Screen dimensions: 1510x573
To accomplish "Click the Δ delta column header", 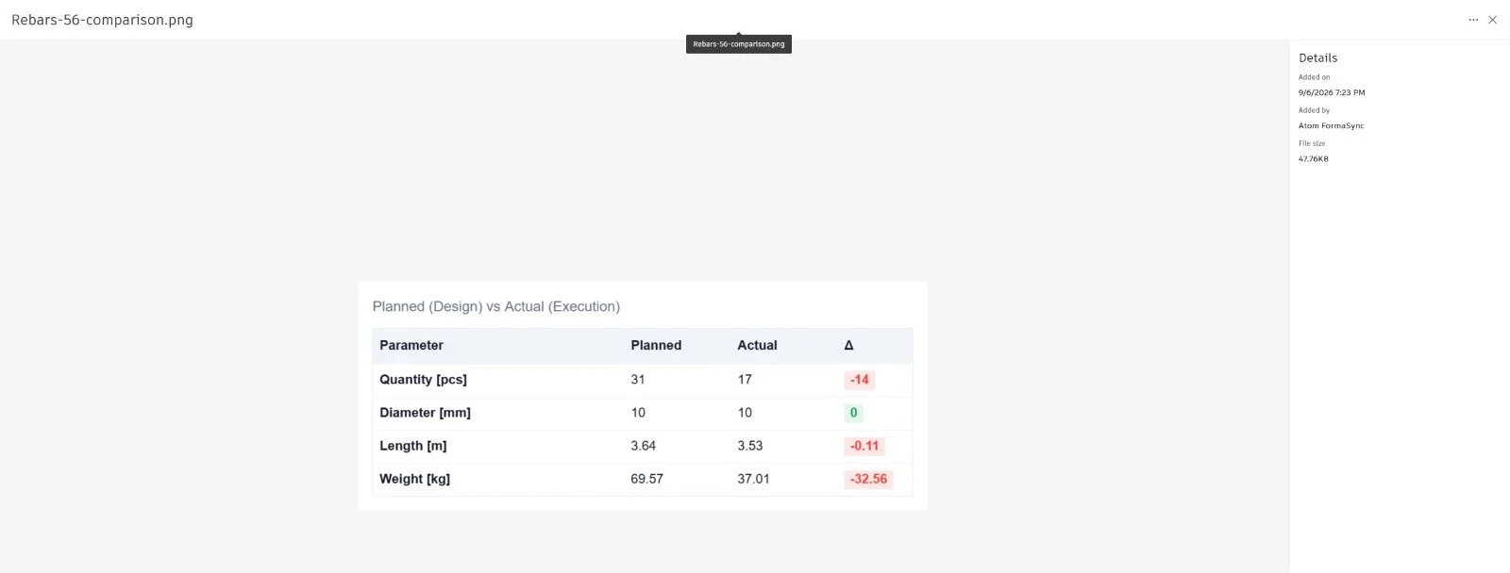I will [848, 345].
